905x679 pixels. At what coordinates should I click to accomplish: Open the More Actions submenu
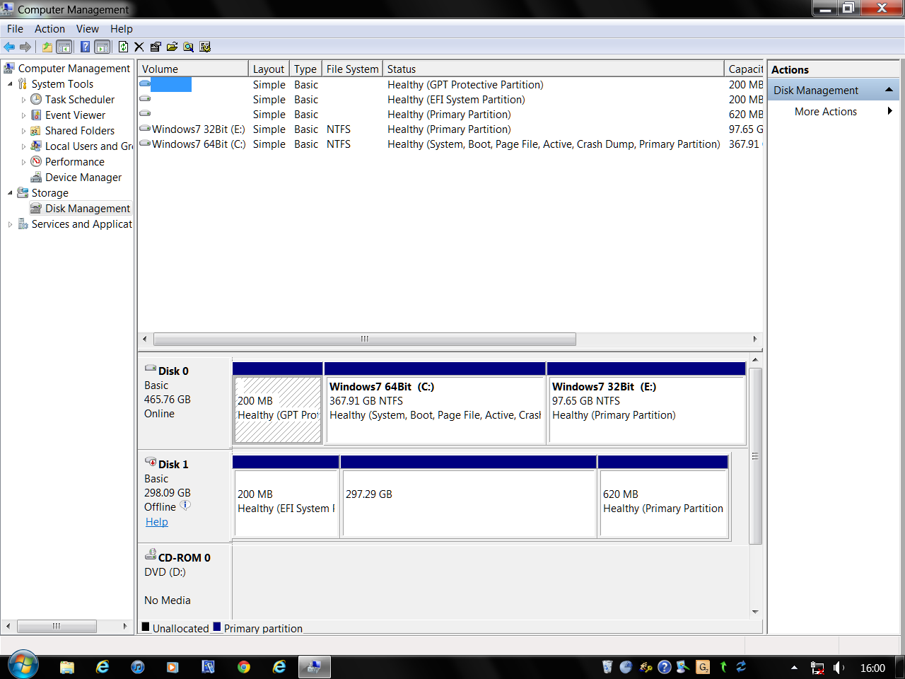tap(833, 112)
